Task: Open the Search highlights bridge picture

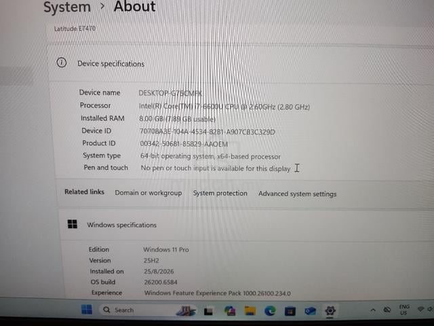Action: (185, 310)
